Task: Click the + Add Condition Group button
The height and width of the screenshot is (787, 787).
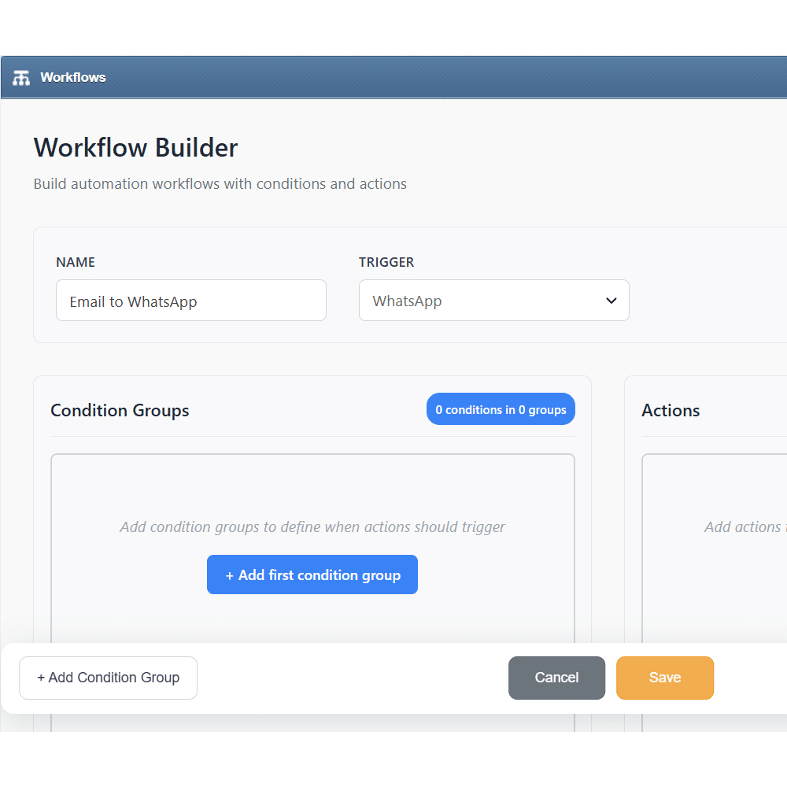Action: point(108,678)
